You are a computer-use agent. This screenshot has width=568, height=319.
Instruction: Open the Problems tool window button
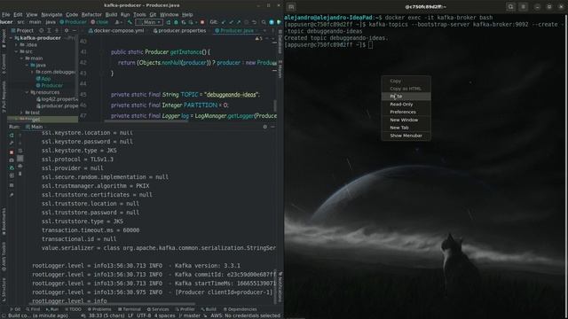pyautogui.click(x=99, y=309)
